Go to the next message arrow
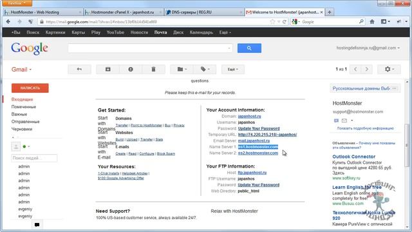The width and height of the screenshot is (412, 232). coord(366,69)
